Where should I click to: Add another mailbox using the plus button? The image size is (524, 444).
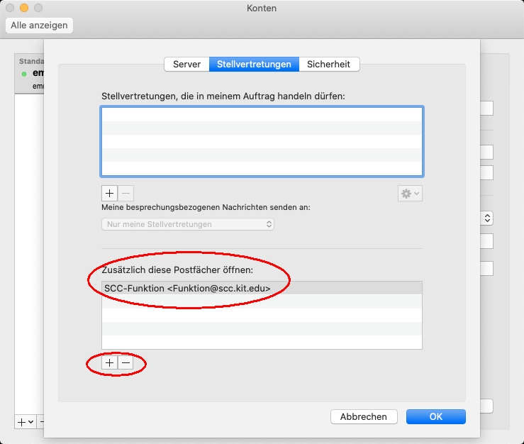[x=110, y=362]
